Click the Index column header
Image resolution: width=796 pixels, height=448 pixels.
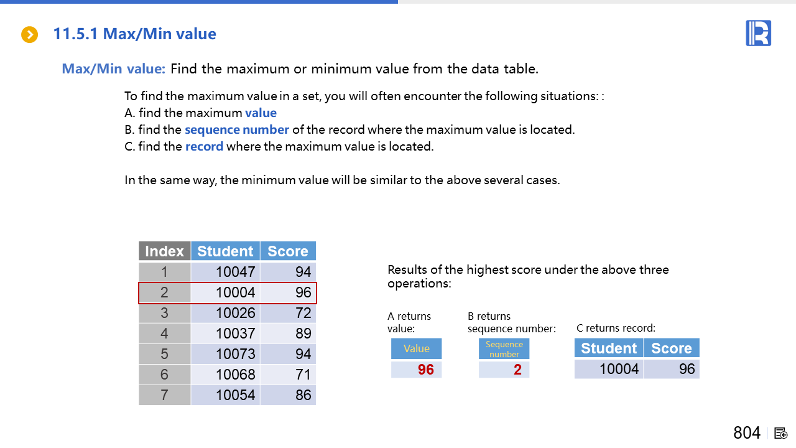(x=164, y=251)
